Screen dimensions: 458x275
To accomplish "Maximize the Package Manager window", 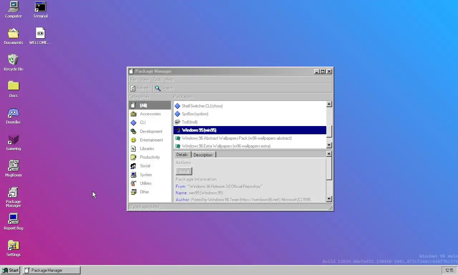I will click(x=322, y=71).
